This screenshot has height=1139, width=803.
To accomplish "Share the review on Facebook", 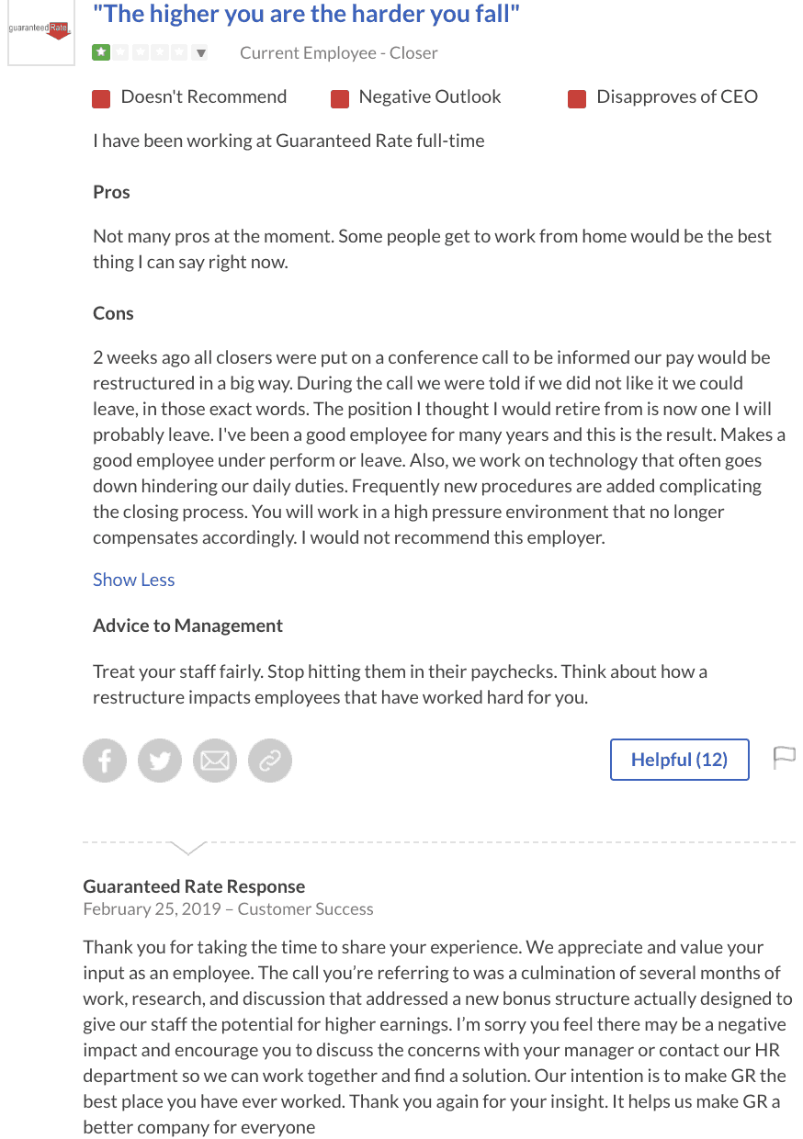I will coord(104,760).
